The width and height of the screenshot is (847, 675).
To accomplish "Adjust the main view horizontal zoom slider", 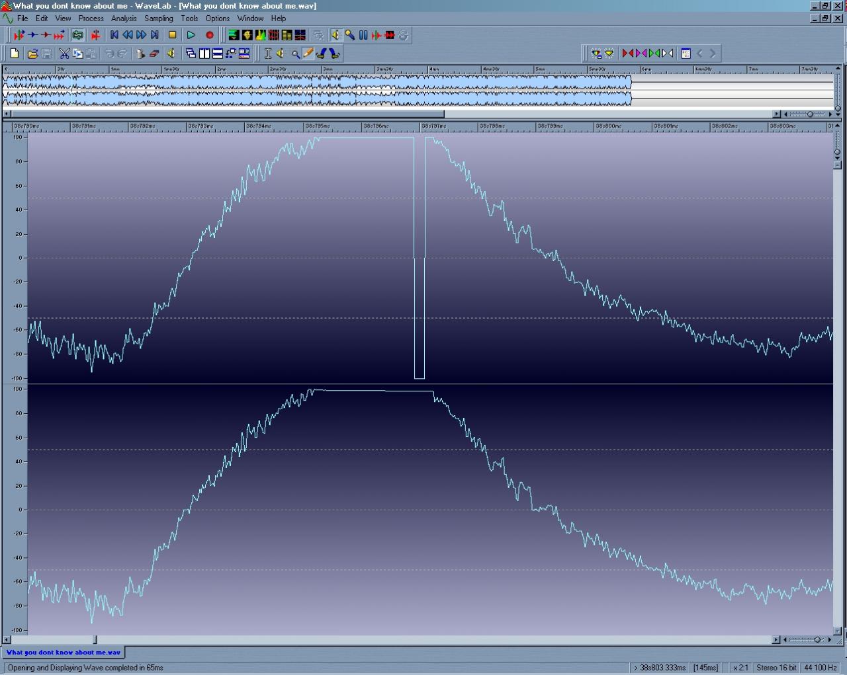I will tap(817, 639).
